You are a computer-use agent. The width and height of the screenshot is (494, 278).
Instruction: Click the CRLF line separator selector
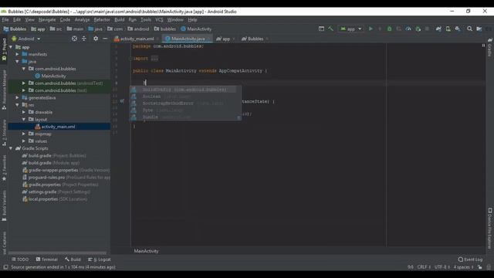(424, 267)
